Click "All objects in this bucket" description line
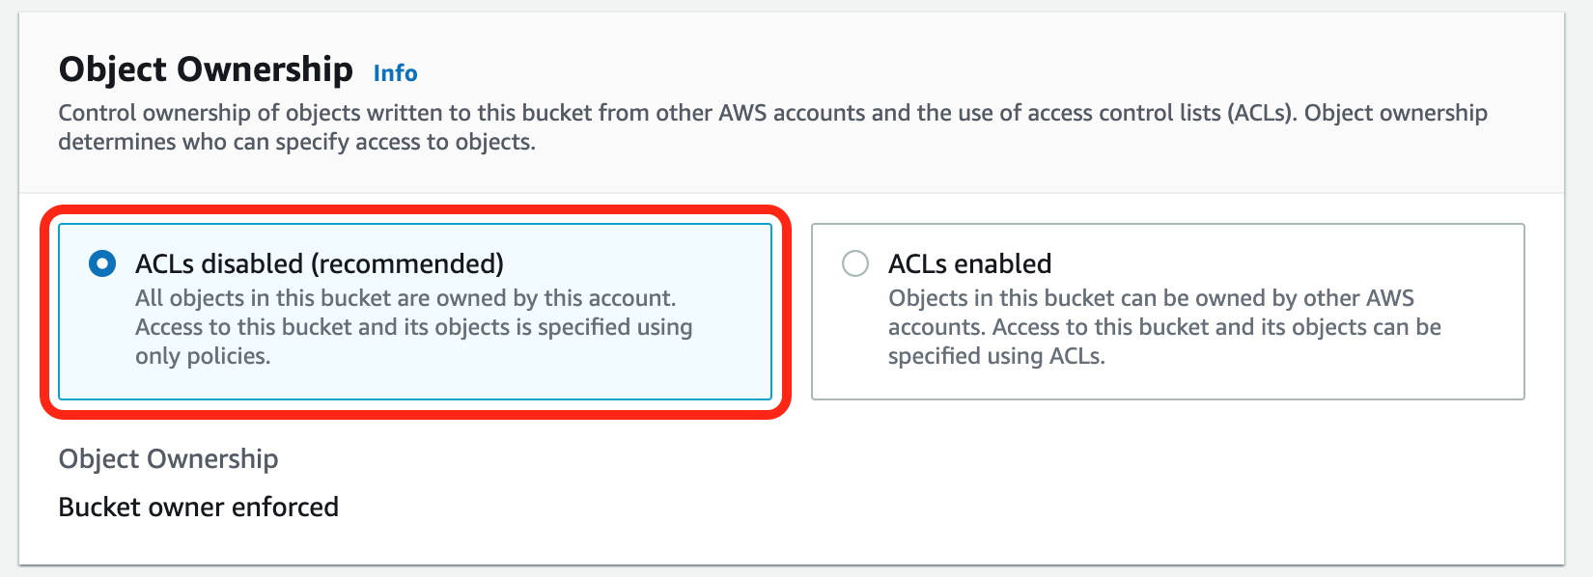Image resolution: width=1593 pixels, height=577 pixels. [x=405, y=298]
